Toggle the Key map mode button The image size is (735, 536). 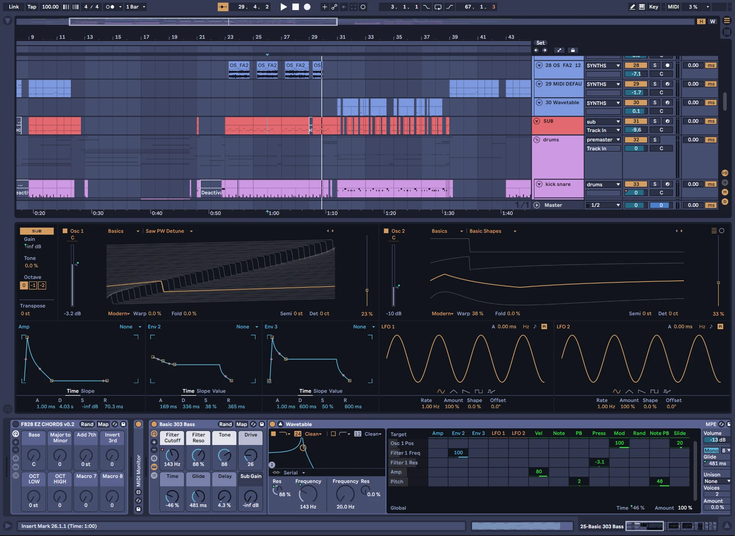coord(654,7)
